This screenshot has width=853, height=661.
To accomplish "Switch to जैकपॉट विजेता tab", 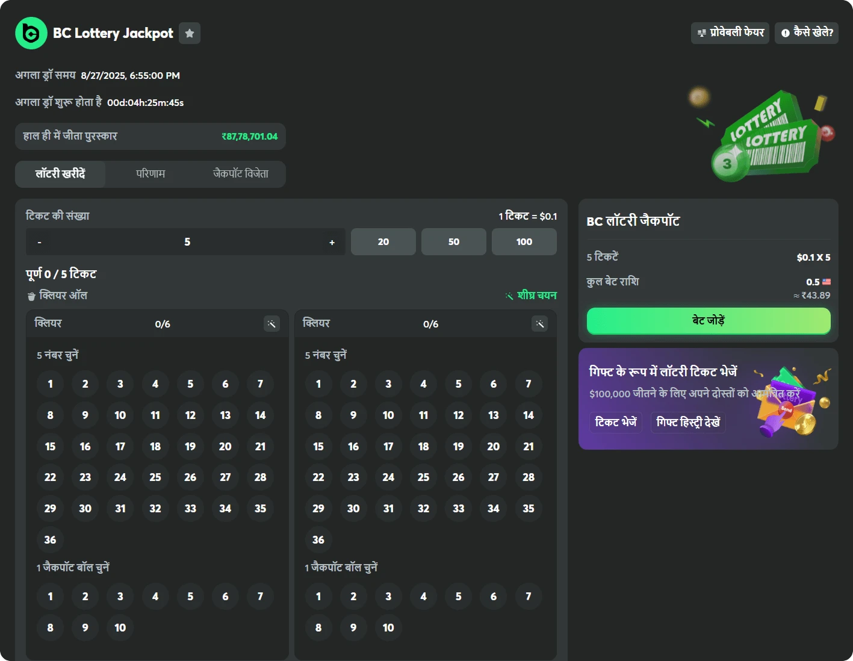I will 240,174.
